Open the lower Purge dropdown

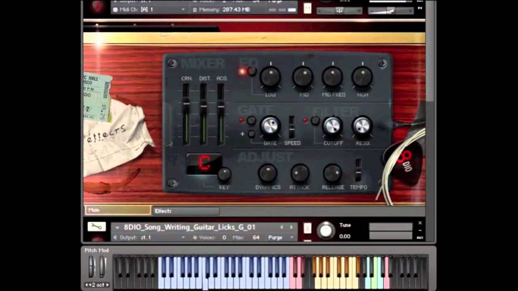[281, 238]
